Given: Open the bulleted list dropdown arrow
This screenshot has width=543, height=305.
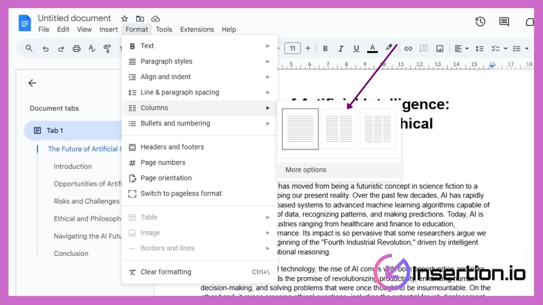Looking at the screenshot, I should (x=527, y=48).
